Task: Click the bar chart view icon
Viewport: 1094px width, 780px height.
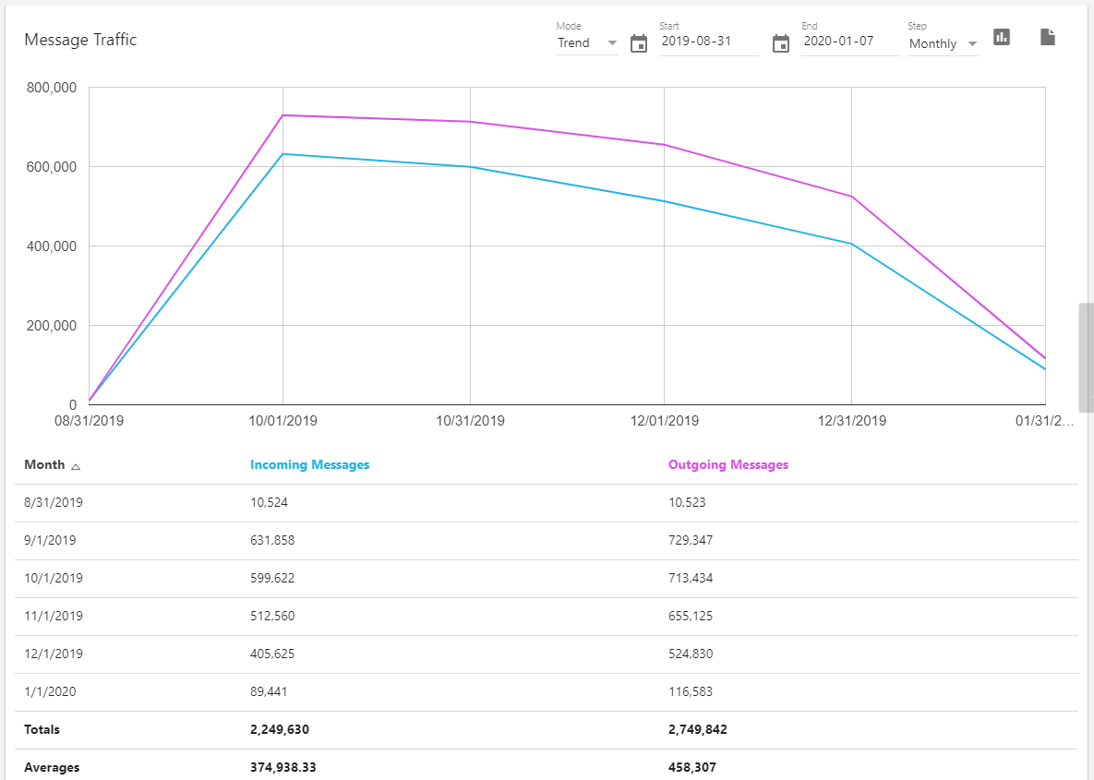Action: [1002, 37]
